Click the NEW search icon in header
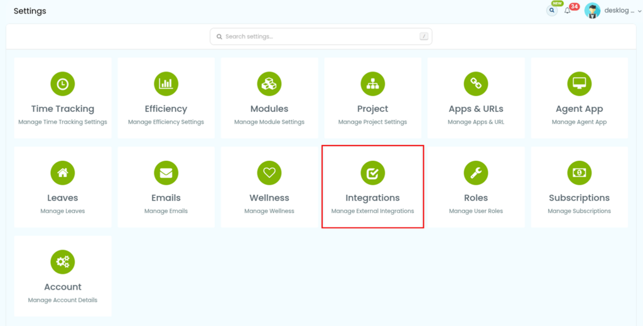Image resolution: width=643 pixels, height=326 pixels. [x=552, y=11]
